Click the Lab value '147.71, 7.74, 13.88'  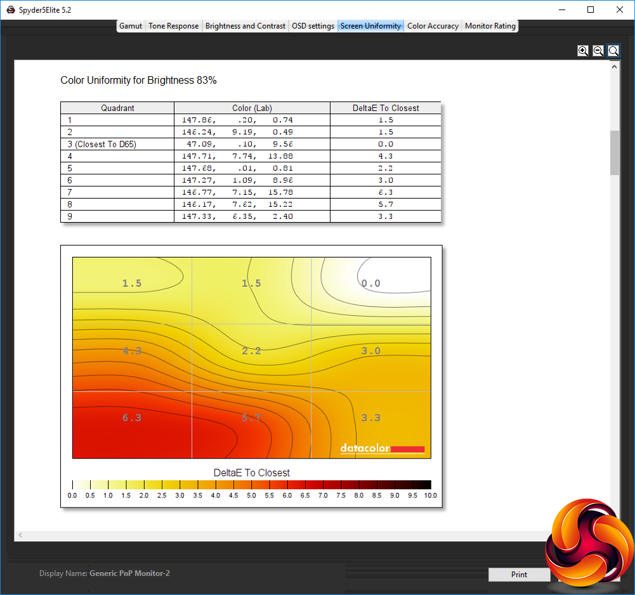(237, 156)
